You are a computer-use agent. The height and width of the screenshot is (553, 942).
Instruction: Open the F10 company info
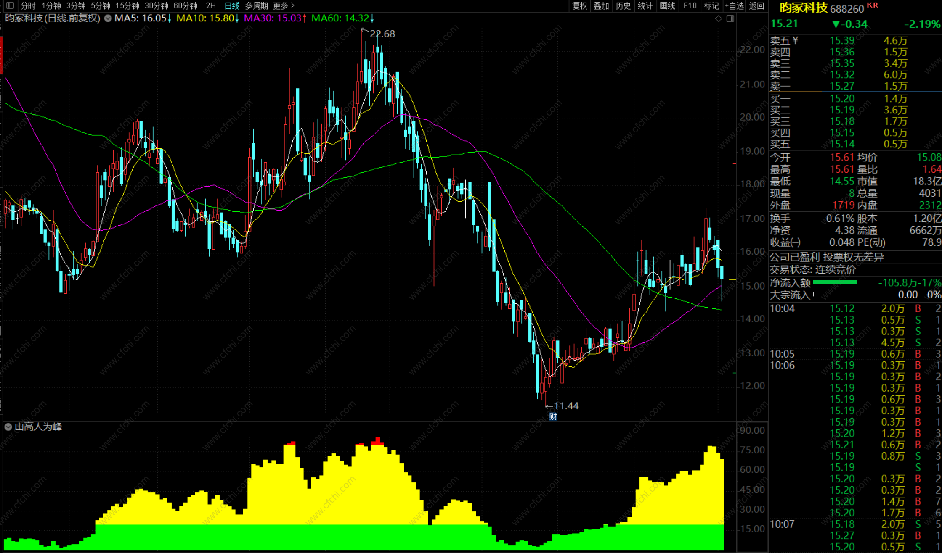coord(690,5)
